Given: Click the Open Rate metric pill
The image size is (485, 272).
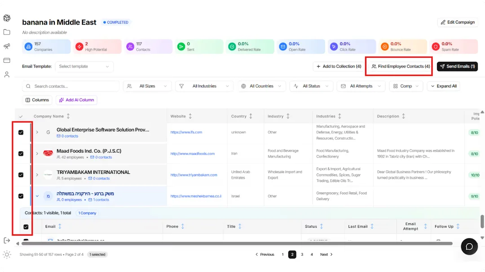Looking at the screenshot, I should pos(300,46).
